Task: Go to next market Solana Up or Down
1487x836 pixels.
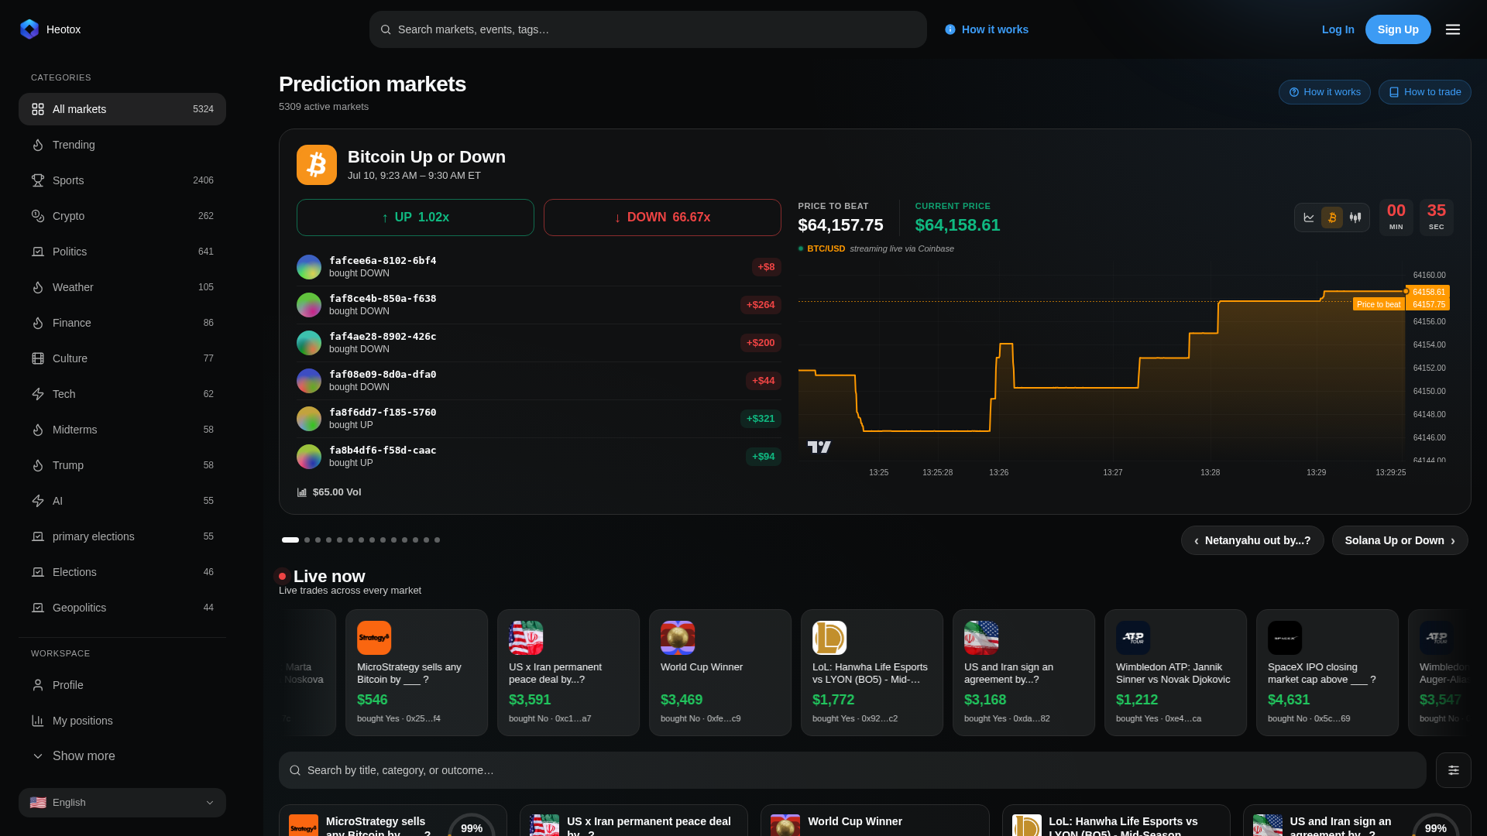Action: click(1399, 540)
